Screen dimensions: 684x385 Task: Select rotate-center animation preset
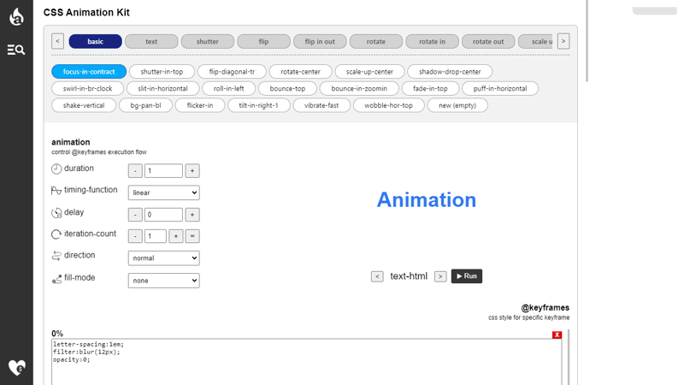pos(301,72)
